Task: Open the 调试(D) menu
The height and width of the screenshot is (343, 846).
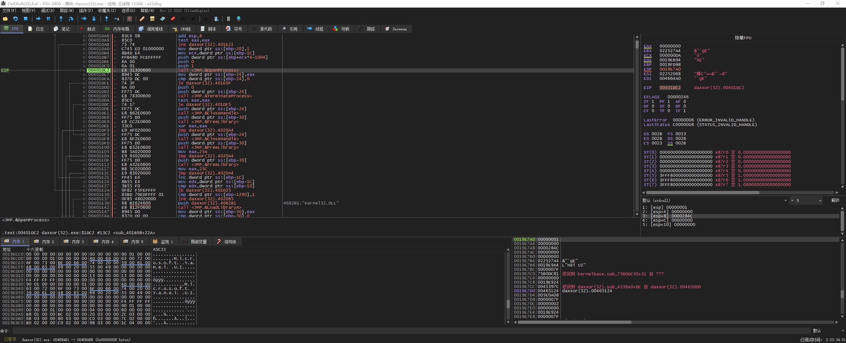Action: (x=47, y=11)
